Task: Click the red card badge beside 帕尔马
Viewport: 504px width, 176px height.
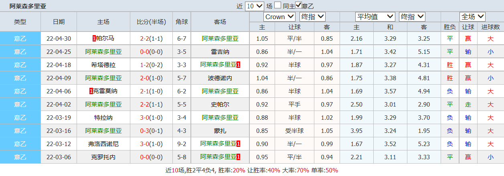Action: click(94, 39)
